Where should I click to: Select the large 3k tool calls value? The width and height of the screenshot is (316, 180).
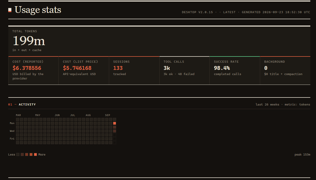167,68
